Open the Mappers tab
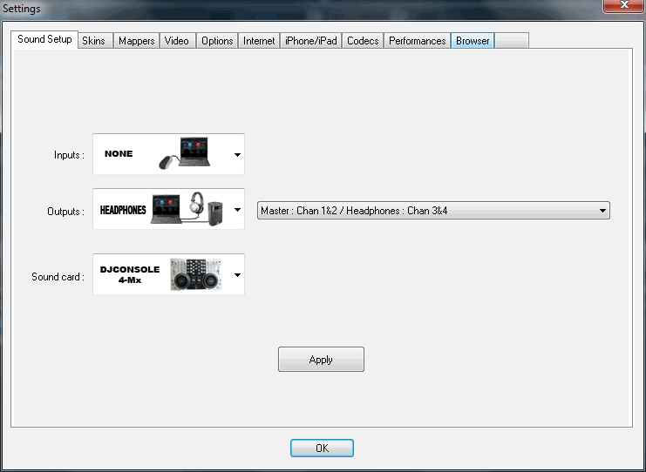 (136, 41)
